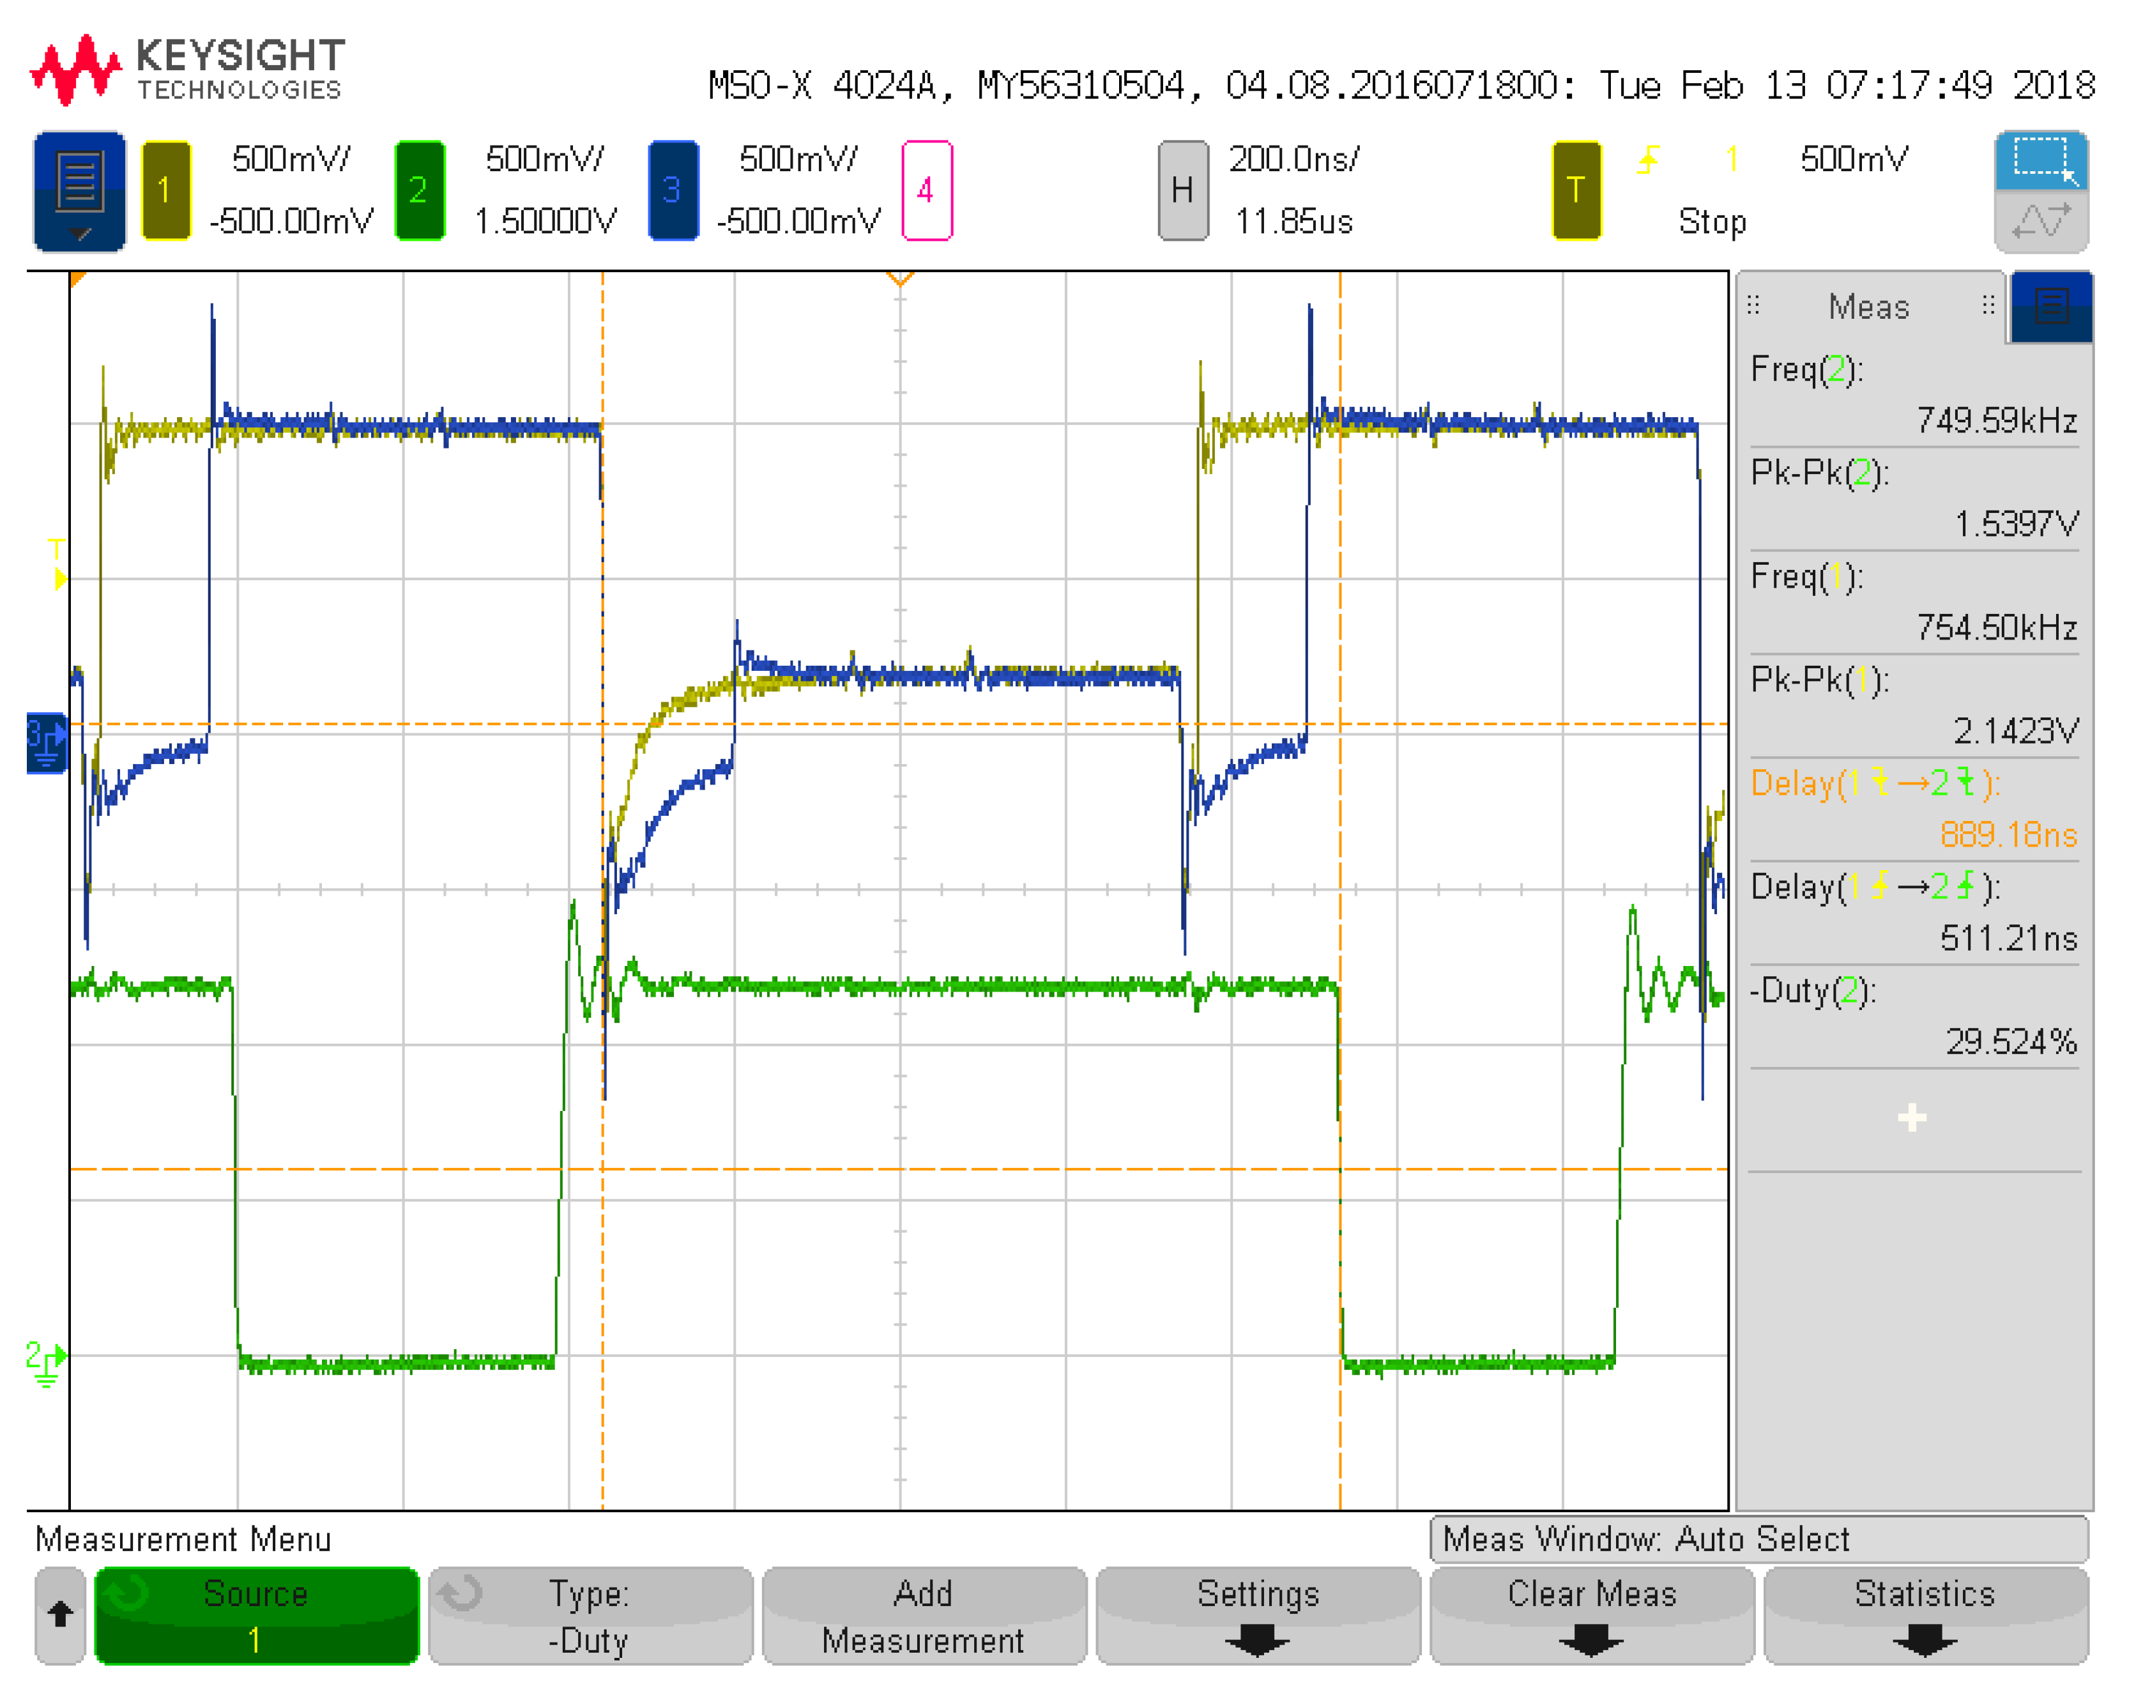Open the sidebar menu icon beside Meas

pyautogui.click(x=2051, y=306)
